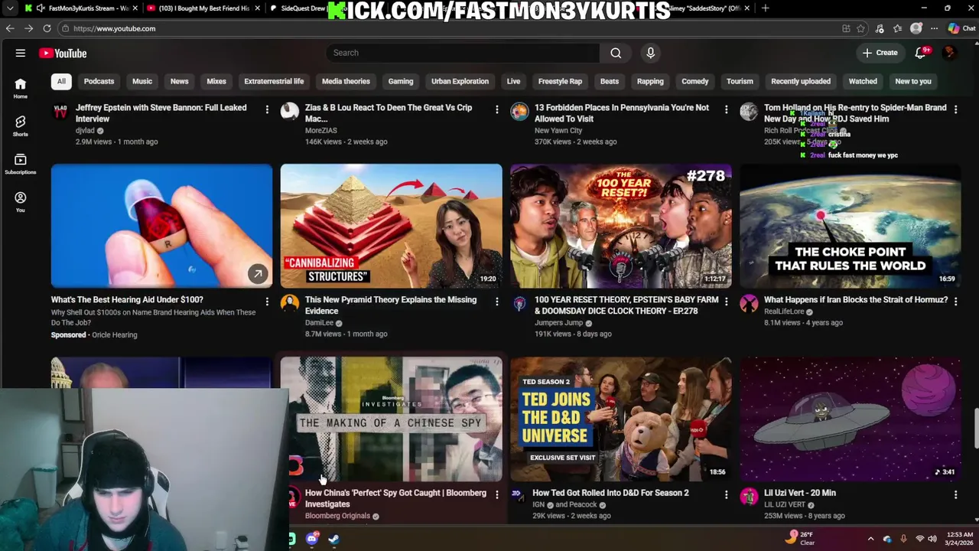Select the News filter chip
The height and width of the screenshot is (551, 979).
click(x=179, y=81)
